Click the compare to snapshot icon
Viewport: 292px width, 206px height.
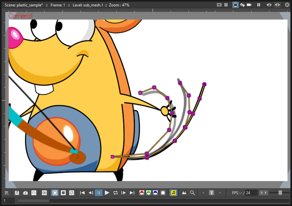pyautogui.click(x=34, y=193)
